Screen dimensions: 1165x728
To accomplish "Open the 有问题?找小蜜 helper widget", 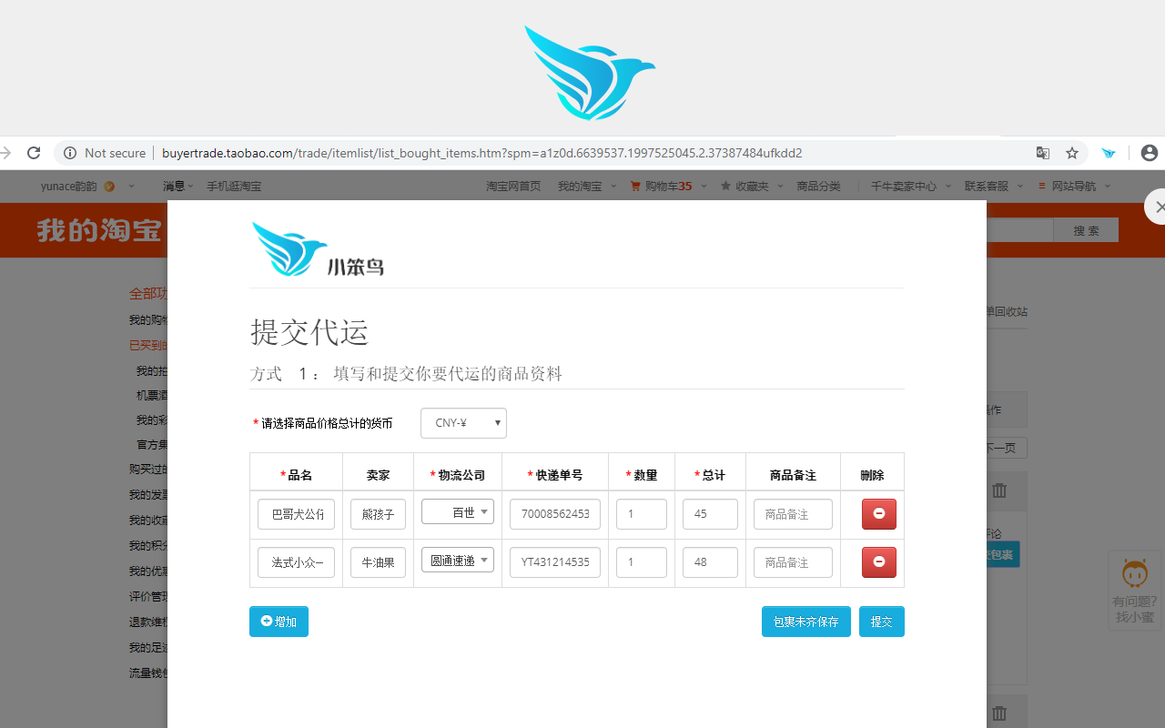I will [1134, 591].
